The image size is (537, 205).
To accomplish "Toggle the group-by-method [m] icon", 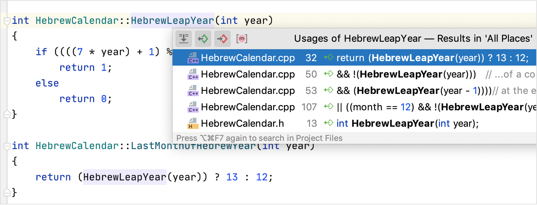I will pyautogui.click(x=242, y=38).
